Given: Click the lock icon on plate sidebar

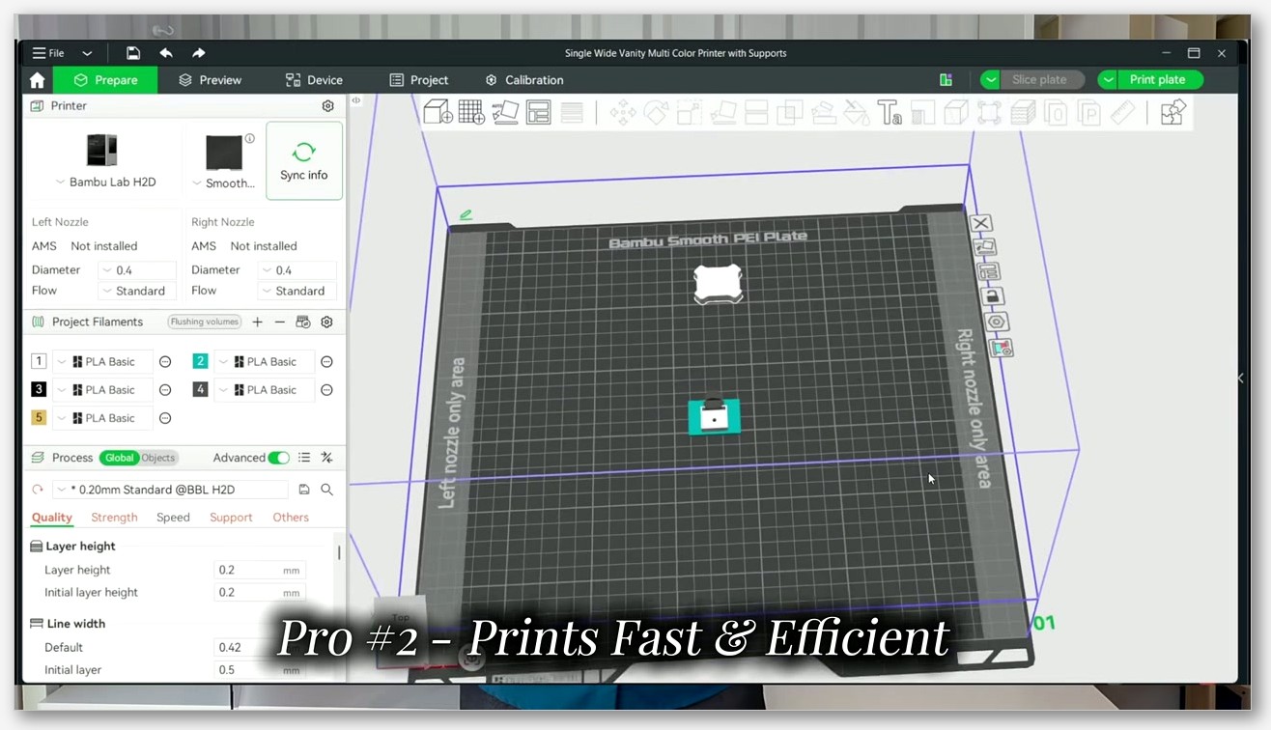Looking at the screenshot, I should (991, 296).
